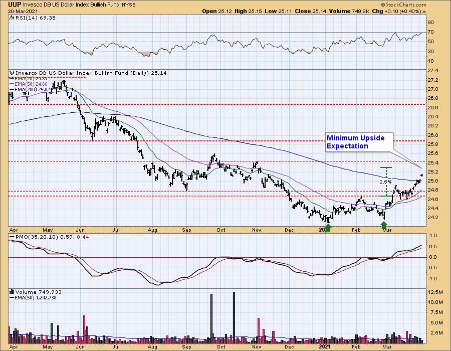This screenshot has height=351, width=451.
Task: Select the EMA(200) 25.02 legend entry
Action: pyautogui.click(x=30, y=89)
